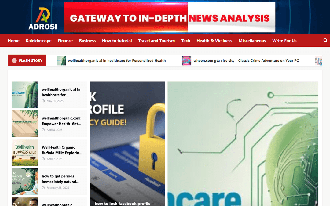The image size is (330, 206).
Task: Open article wellhealthorganic.com: Empower Health, Get...
Action: tap(62, 121)
